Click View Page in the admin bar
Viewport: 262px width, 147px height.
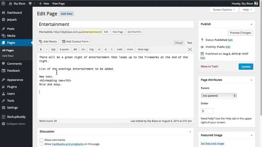click(58, 4)
